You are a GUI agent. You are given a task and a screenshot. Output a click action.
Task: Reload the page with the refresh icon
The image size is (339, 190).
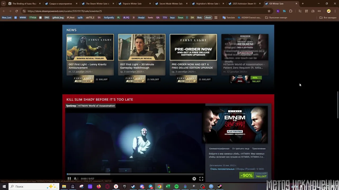[x=16, y=11]
